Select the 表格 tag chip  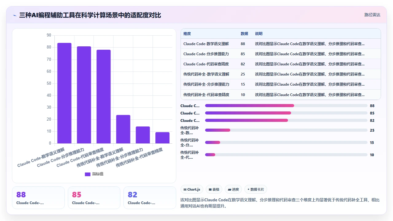(214, 189)
